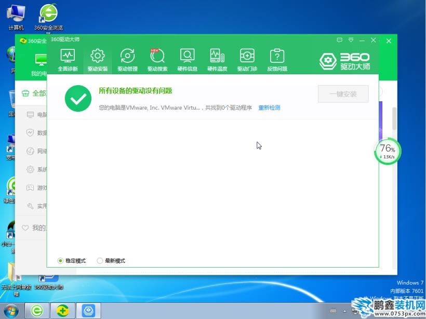Switch to 360安全卫士 via taskbar icon
The image size is (426, 319).
[62, 311]
